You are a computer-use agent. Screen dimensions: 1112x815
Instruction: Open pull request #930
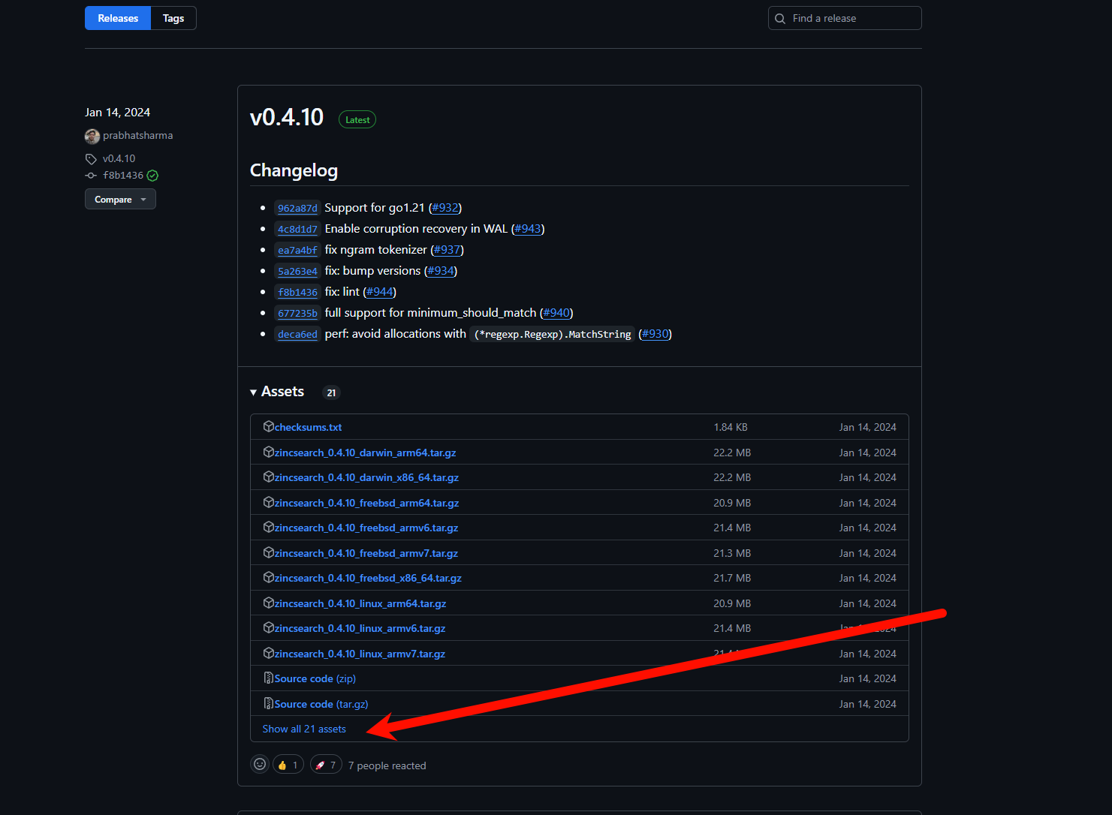tap(655, 334)
